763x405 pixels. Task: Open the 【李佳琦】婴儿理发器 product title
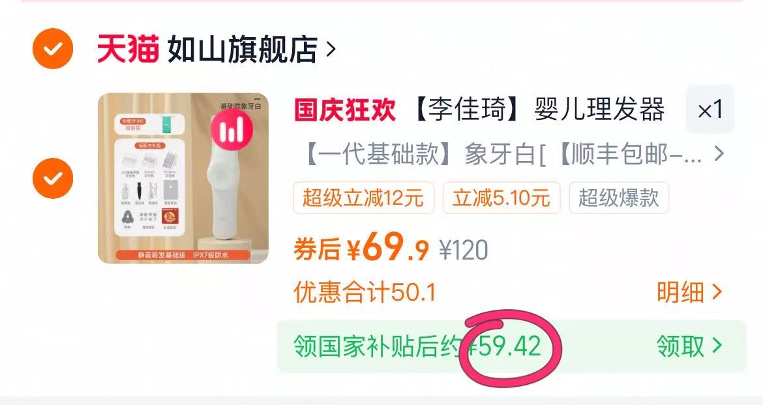coord(538,109)
